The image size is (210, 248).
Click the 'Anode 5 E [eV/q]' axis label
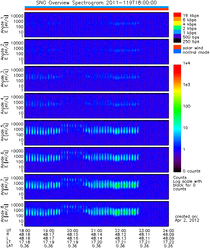(5, 133)
